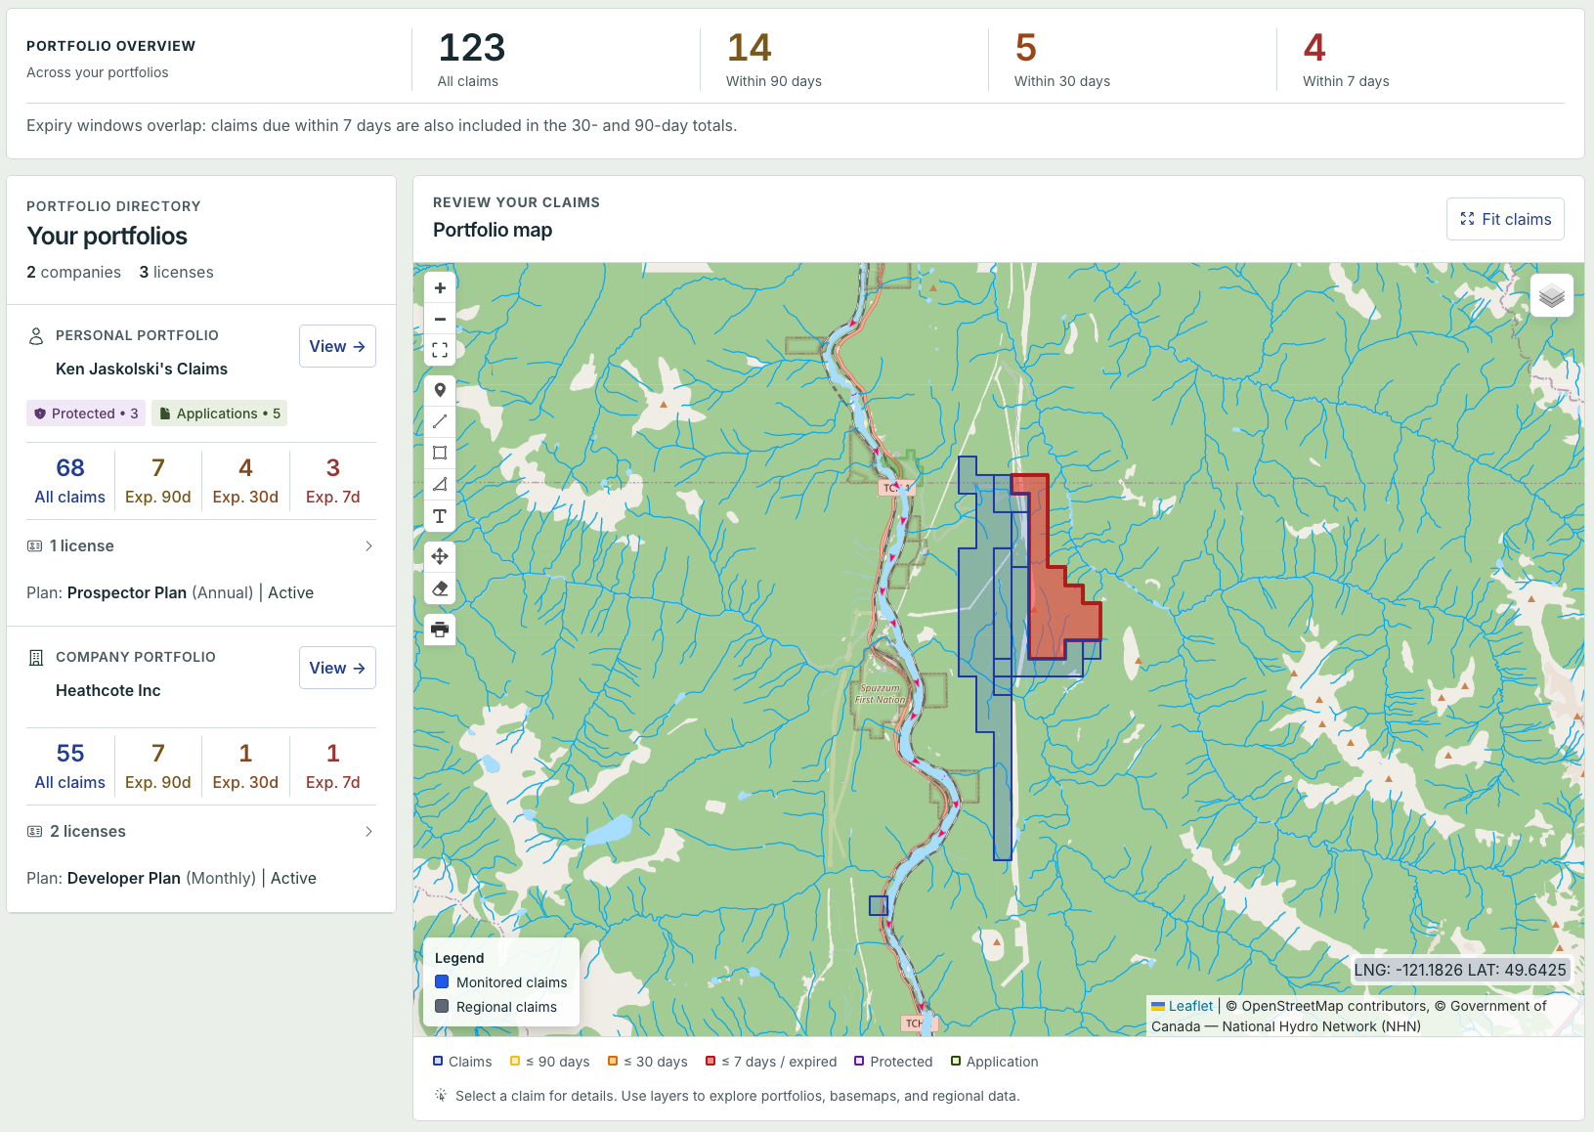Open the Leaflet attribution link
The width and height of the screenshot is (1594, 1132).
tap(1190, 1006)
